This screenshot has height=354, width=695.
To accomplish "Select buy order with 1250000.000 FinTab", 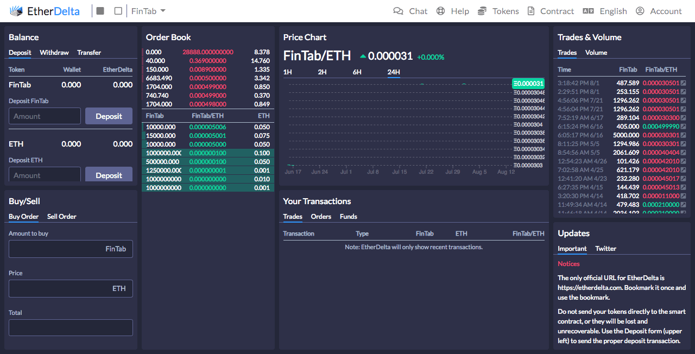I will click(x=208, y=170).
